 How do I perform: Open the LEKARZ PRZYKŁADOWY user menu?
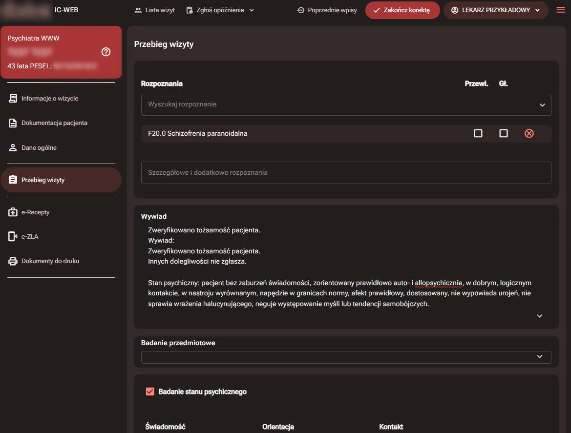495,10
